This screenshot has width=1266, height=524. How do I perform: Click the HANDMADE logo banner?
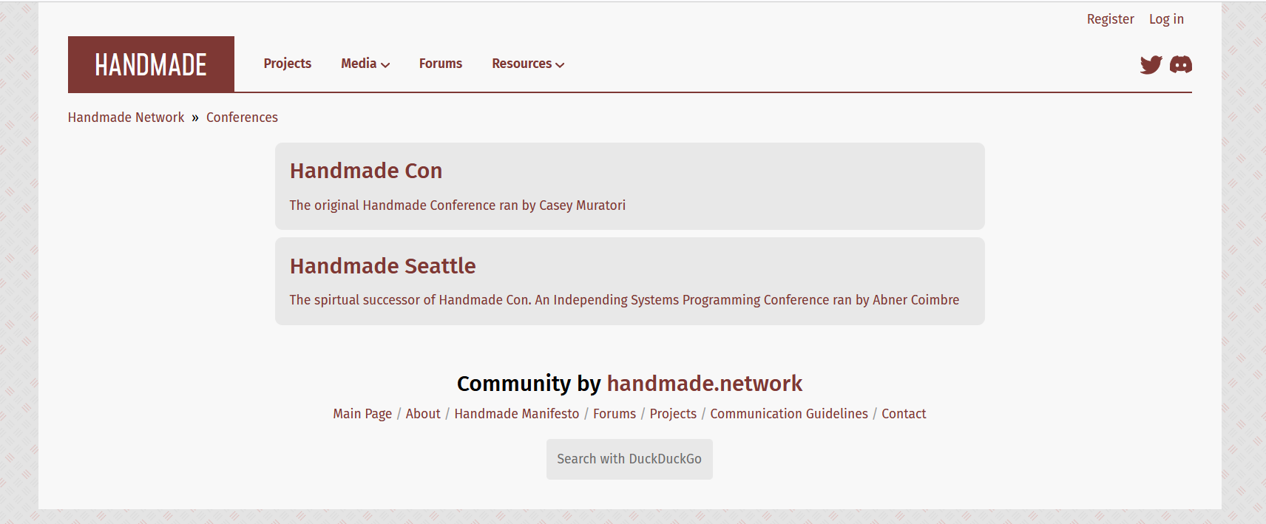(x=151, y=64)
